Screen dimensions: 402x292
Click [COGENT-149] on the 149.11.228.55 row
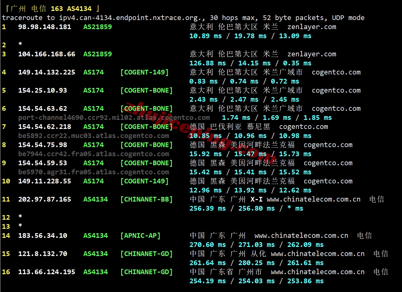(x=144, y=181)
